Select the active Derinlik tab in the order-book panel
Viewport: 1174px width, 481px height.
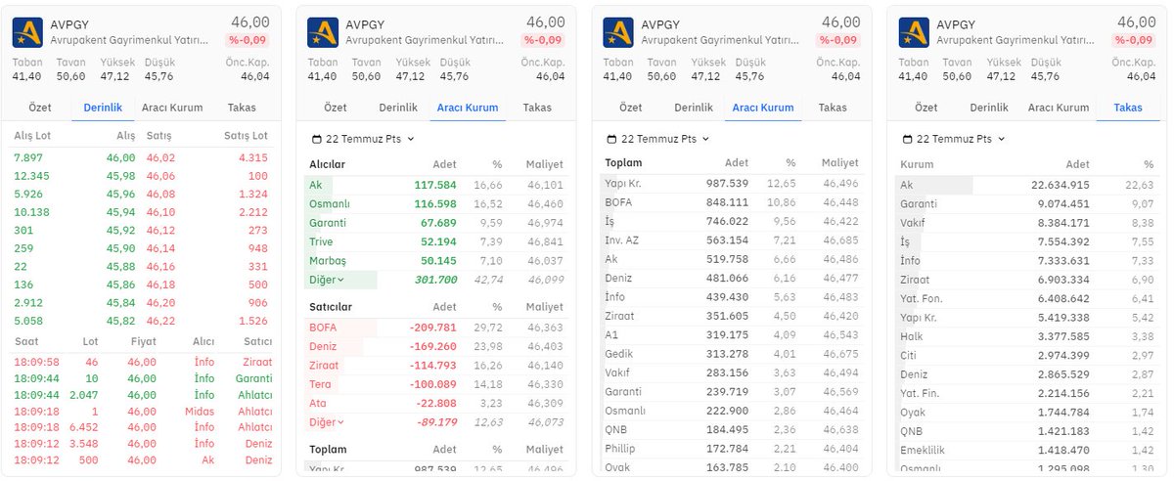103,108
